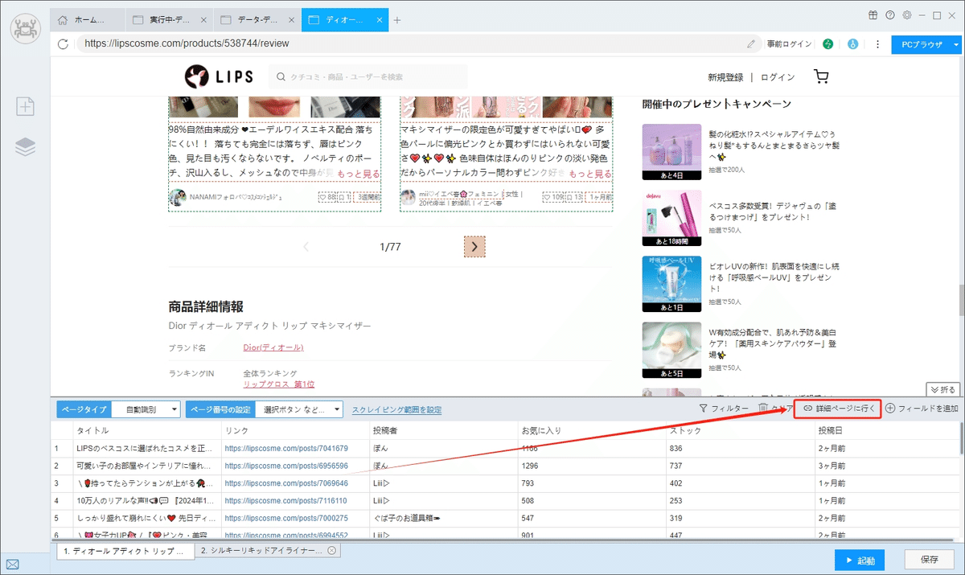This screenshot has width=965, height=575.
Task: Open the layers stack icon in sidebar
Action: pyautogui.click(x=25, y=146)
